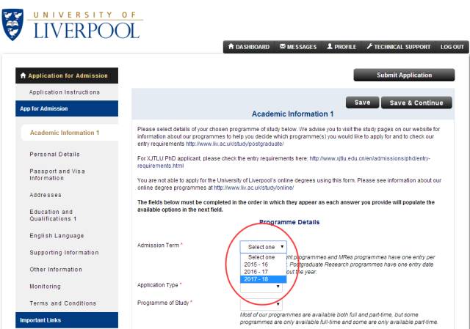This screenshot has width=470, height=329.
Task: Open the English Language section
Action: [57, 236]
